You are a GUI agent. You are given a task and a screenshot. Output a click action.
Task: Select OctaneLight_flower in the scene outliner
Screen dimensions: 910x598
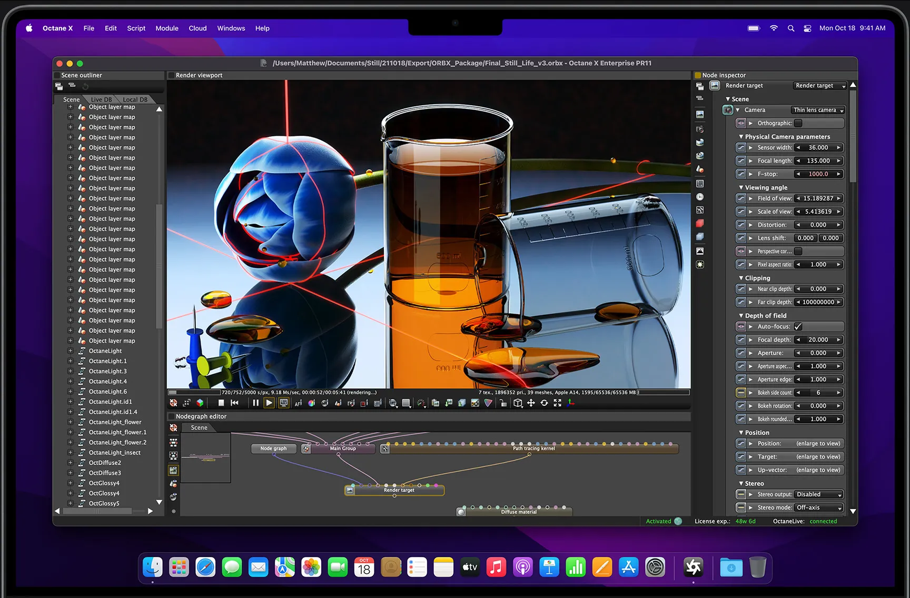115,422
